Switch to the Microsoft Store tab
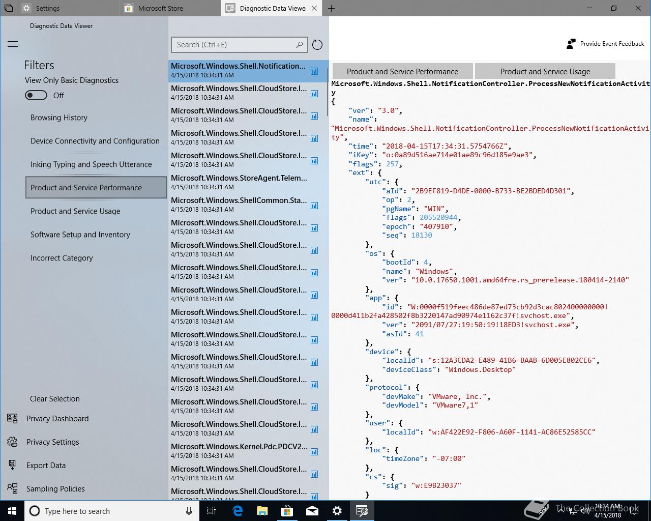This screenshot has height=521, width=651. [x=171, y=8]
